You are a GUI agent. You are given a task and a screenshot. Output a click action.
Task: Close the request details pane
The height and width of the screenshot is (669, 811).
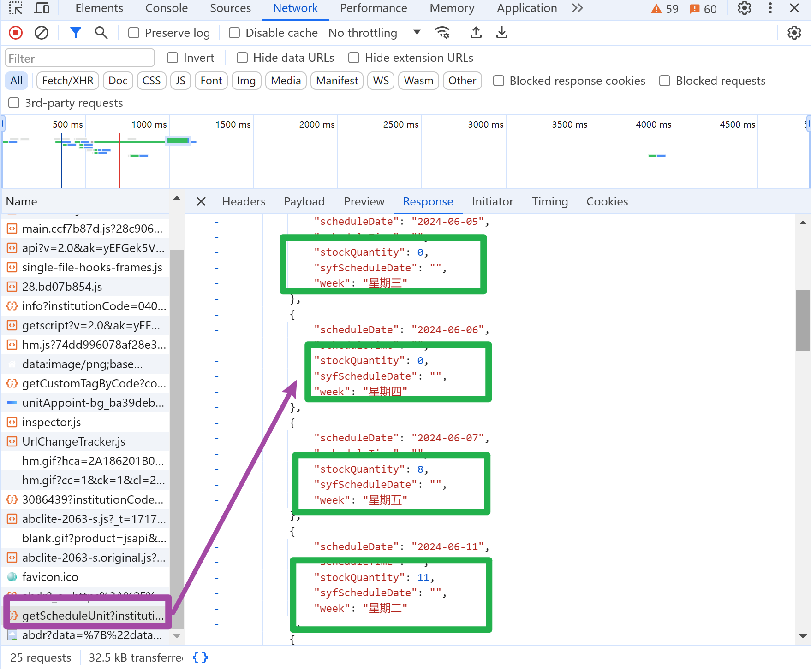[201, 201]
